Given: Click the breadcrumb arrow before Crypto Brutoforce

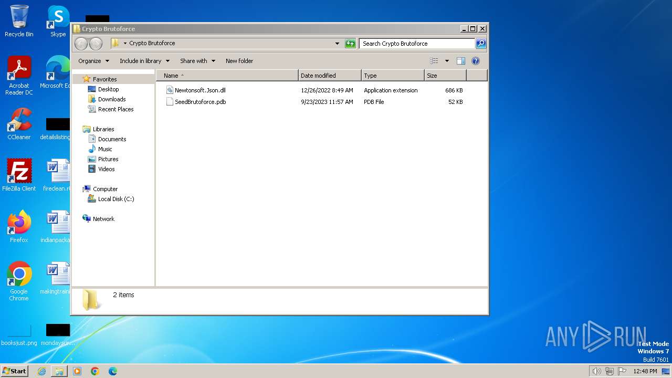Looking at the screenshot, I should 125,44.
